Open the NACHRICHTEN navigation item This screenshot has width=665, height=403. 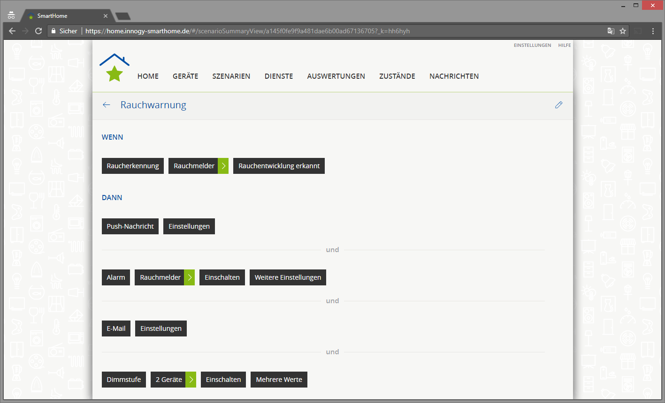point(454,76)
